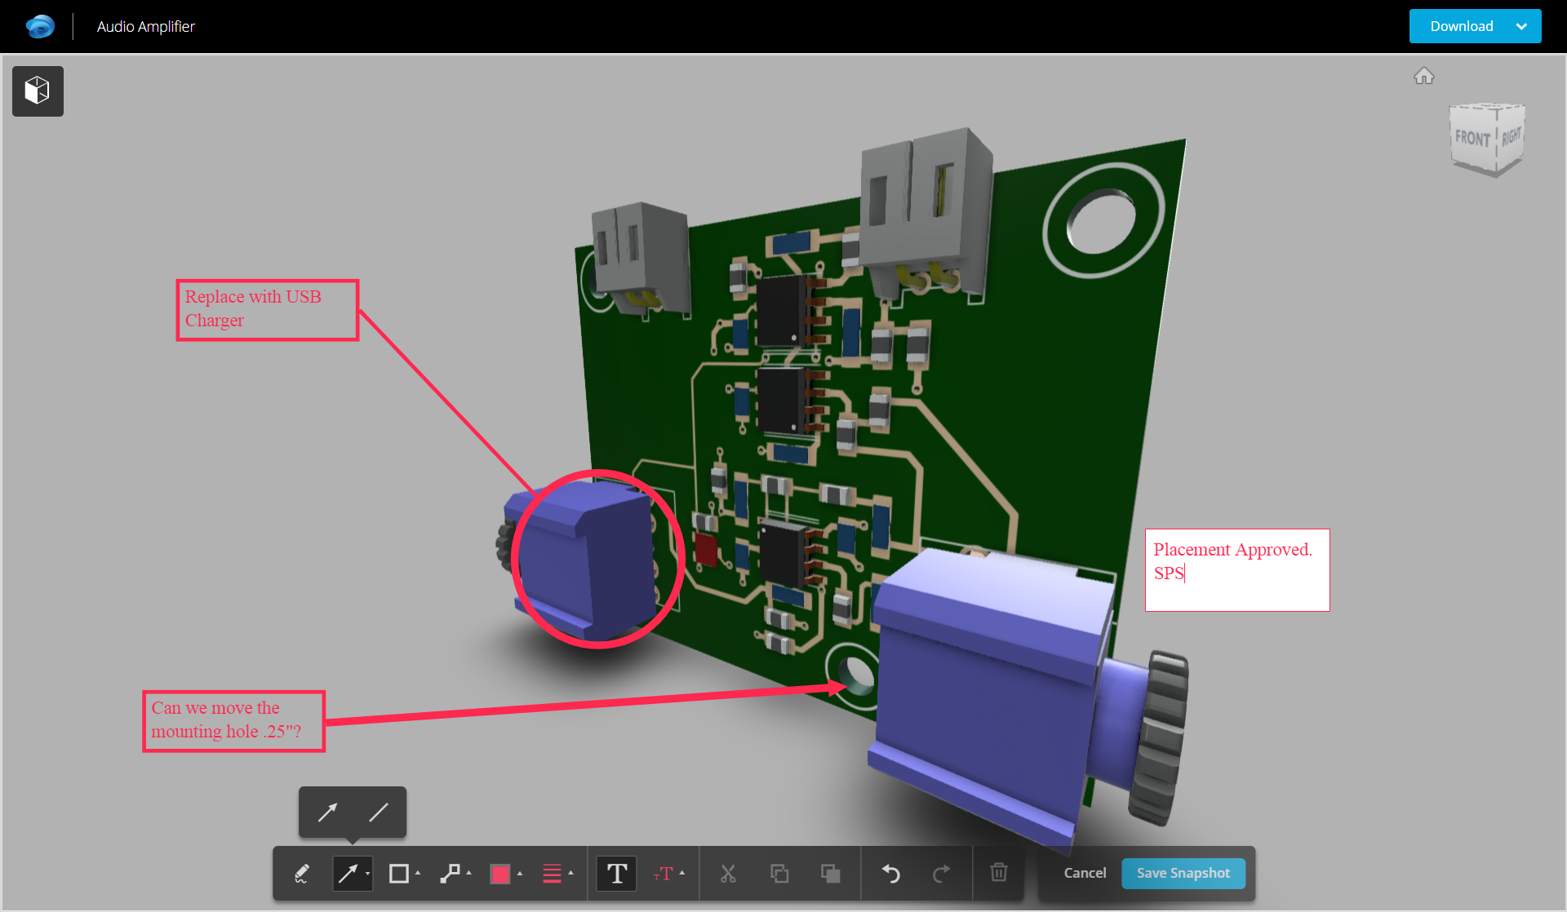Click the redo arrow icon
1567x912 pixels.
(x=941, y=874)
